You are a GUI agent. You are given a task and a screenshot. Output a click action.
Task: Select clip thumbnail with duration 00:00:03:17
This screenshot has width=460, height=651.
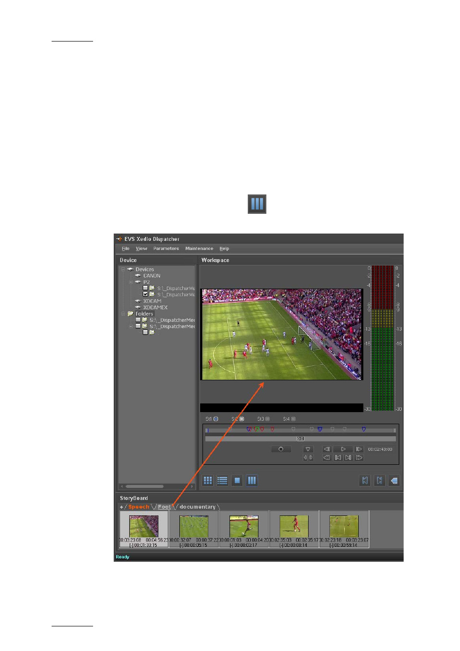244,529
